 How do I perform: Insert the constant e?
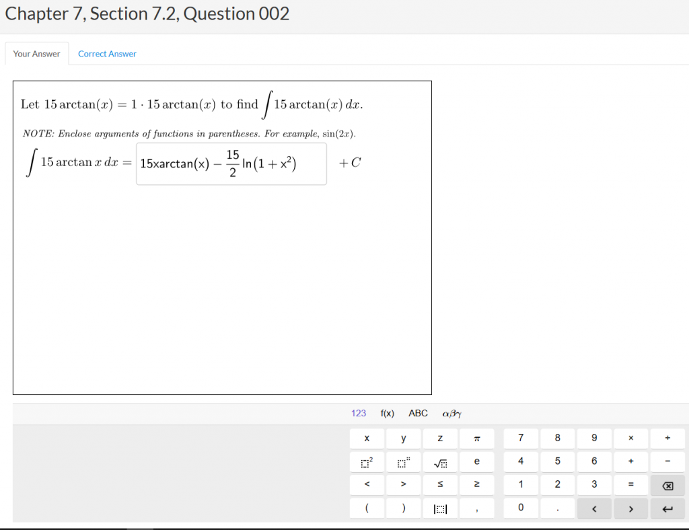477,461
